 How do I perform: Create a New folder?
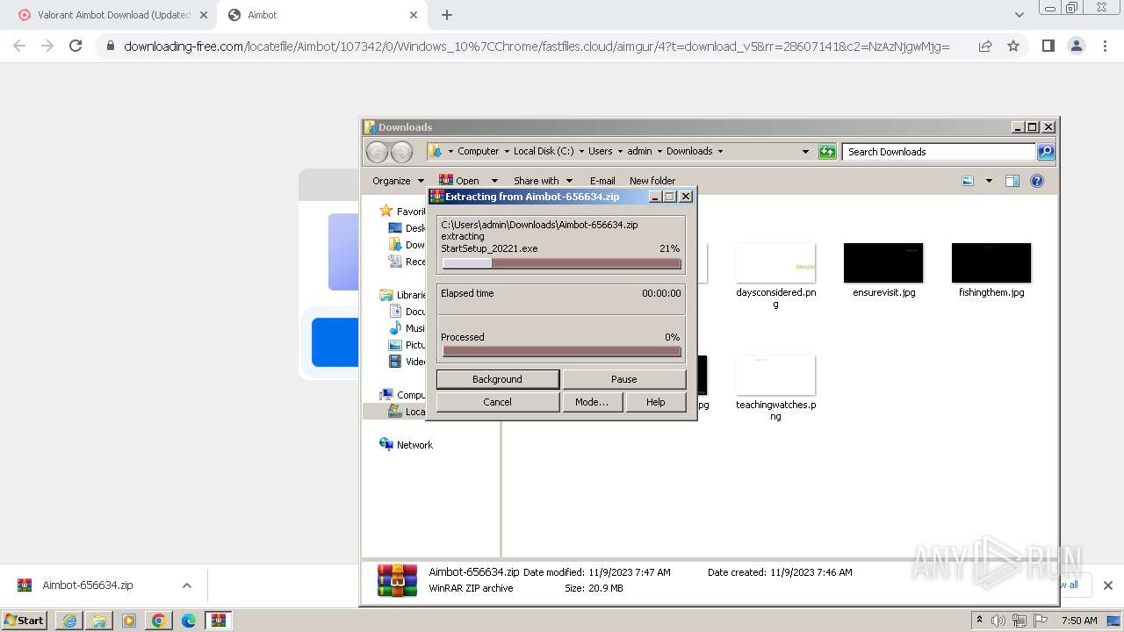(x=652, y=181)
